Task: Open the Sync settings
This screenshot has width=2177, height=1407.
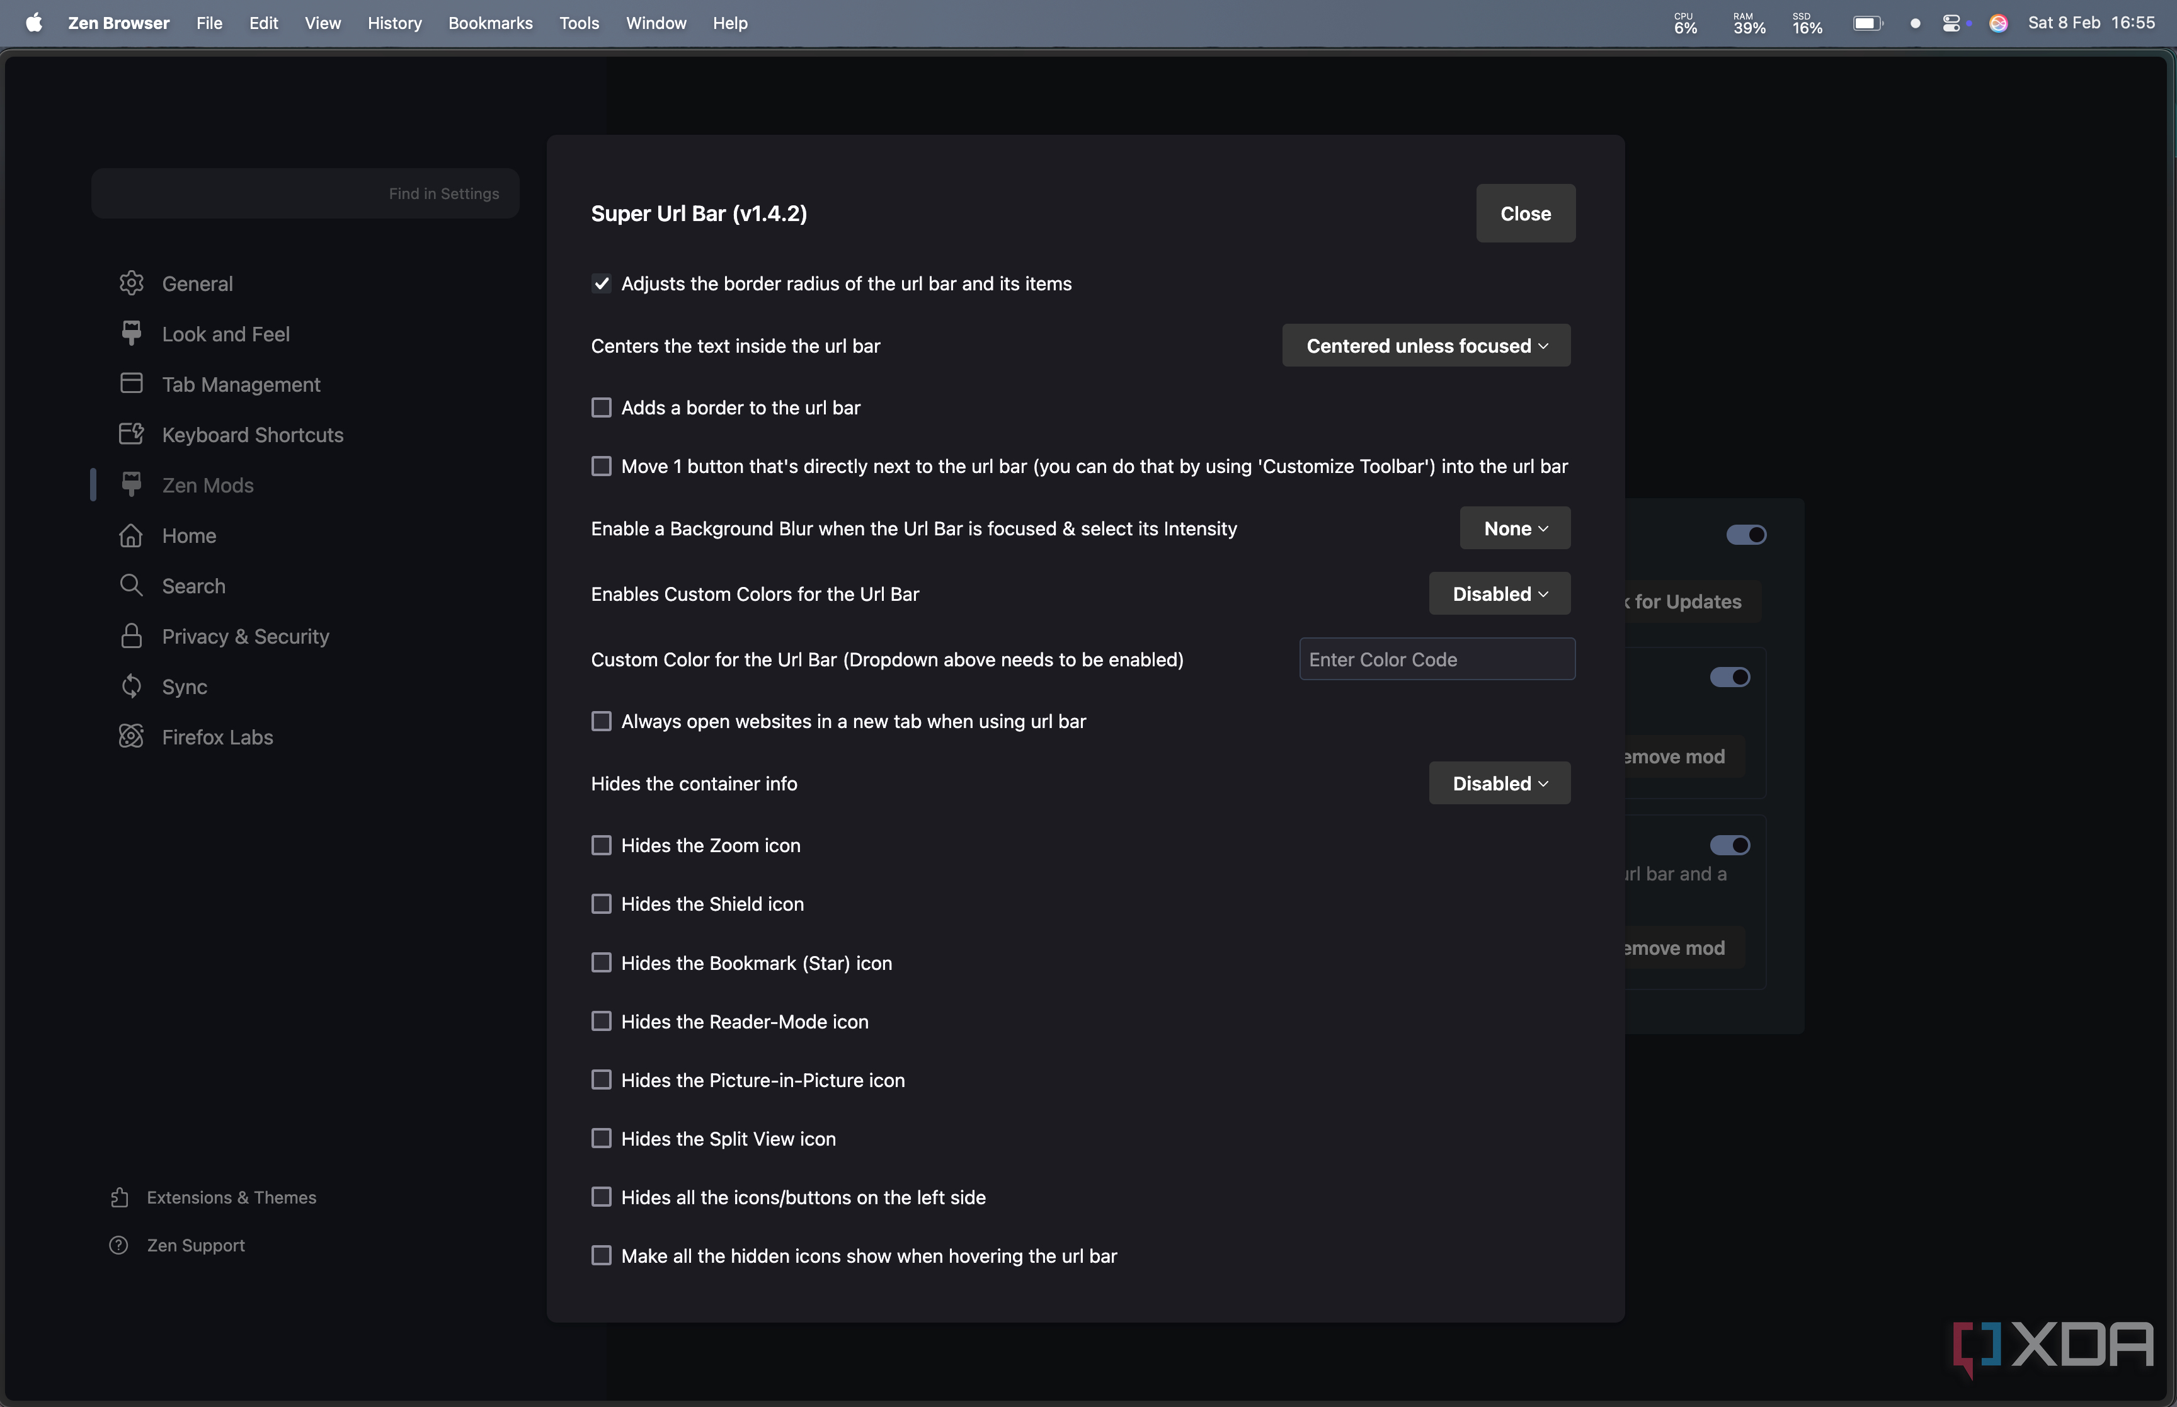Action: pyautogui.click(x=185, y=686)
